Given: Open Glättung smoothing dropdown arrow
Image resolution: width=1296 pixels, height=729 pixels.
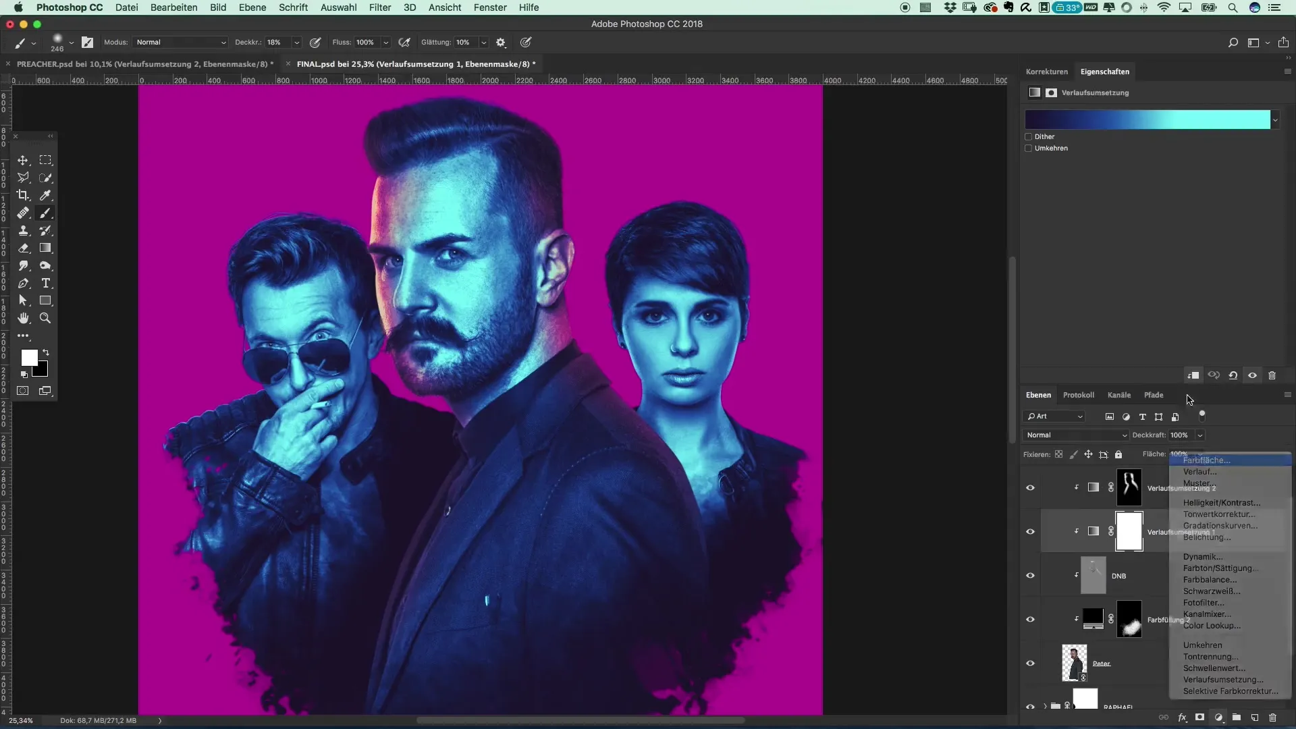Looking at the screenshot, I should pos(484,42).
